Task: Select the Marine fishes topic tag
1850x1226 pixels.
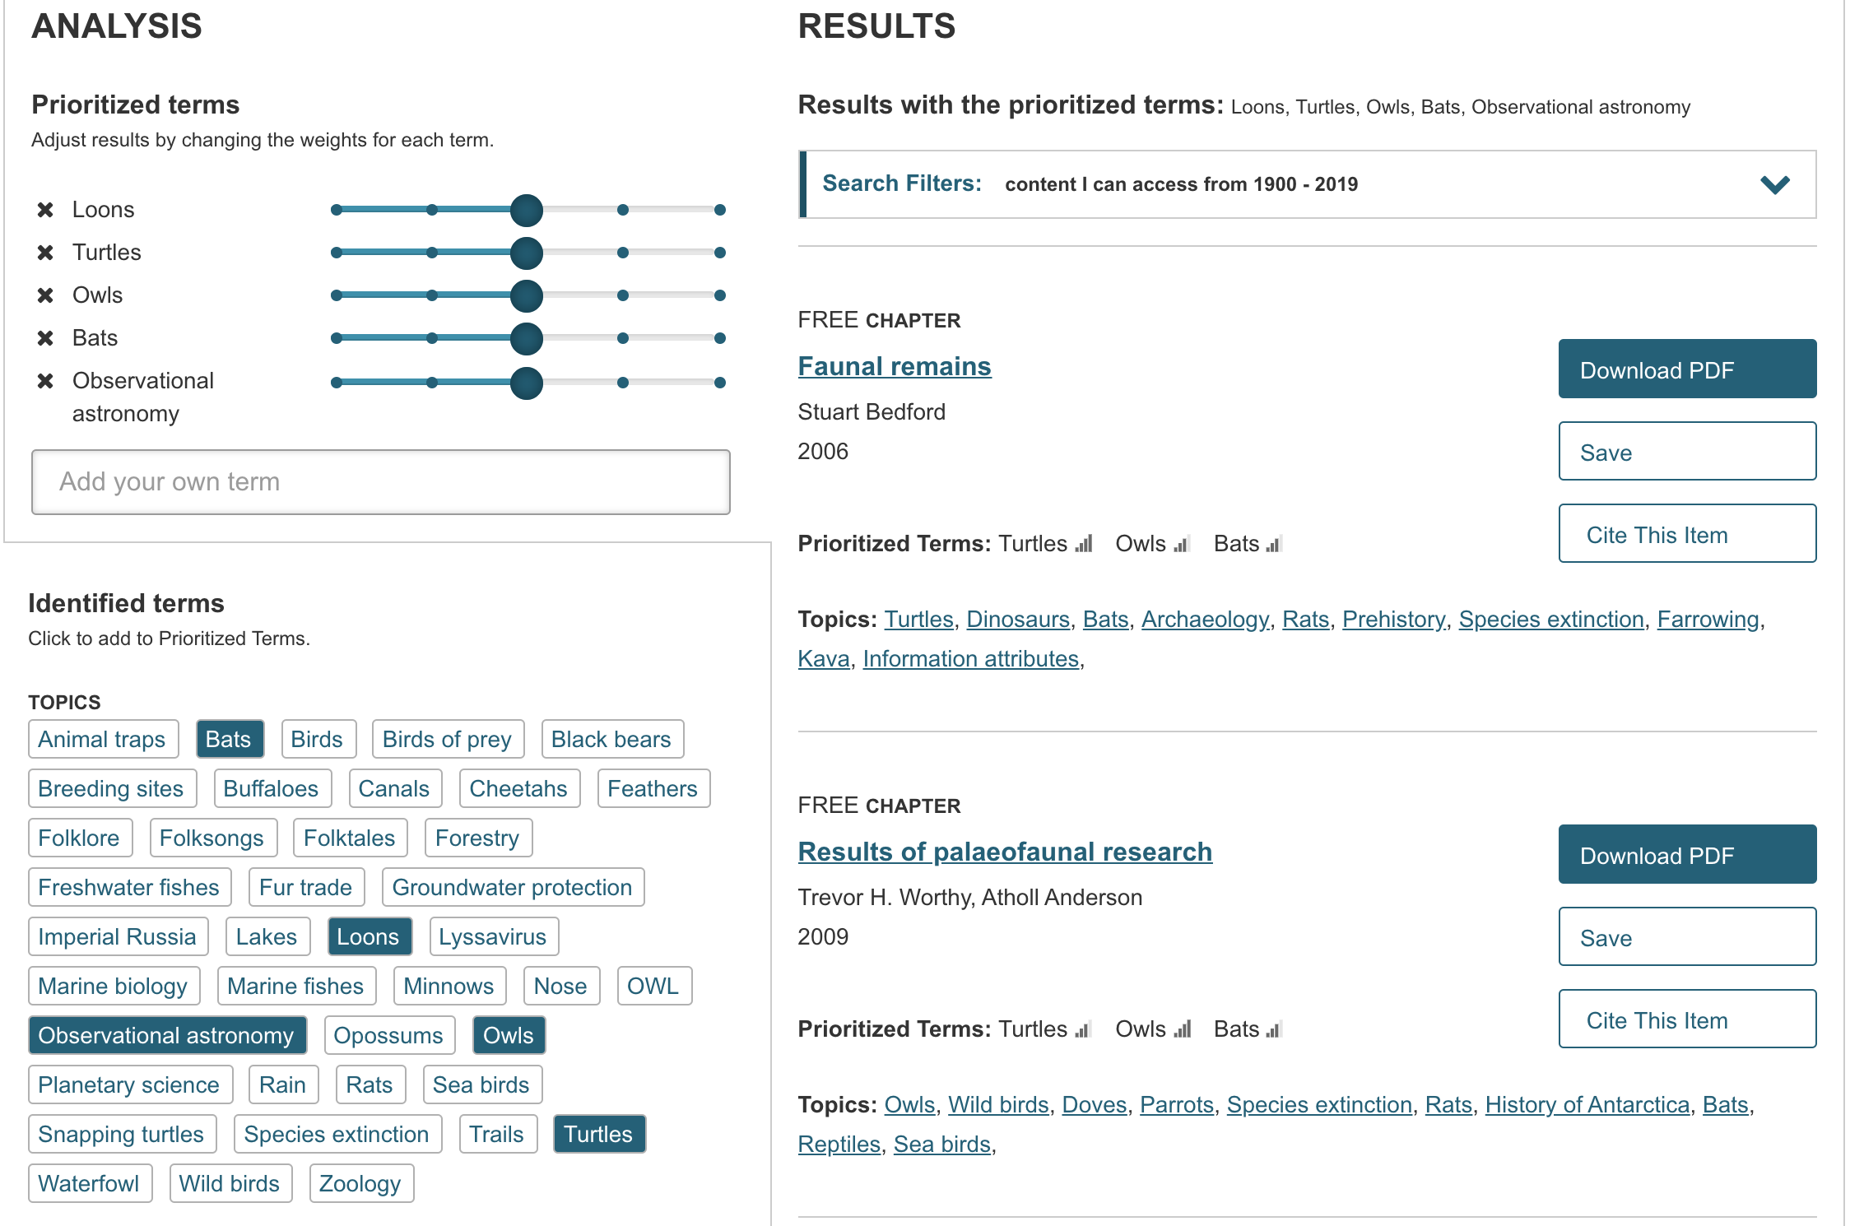Action: 296,986
